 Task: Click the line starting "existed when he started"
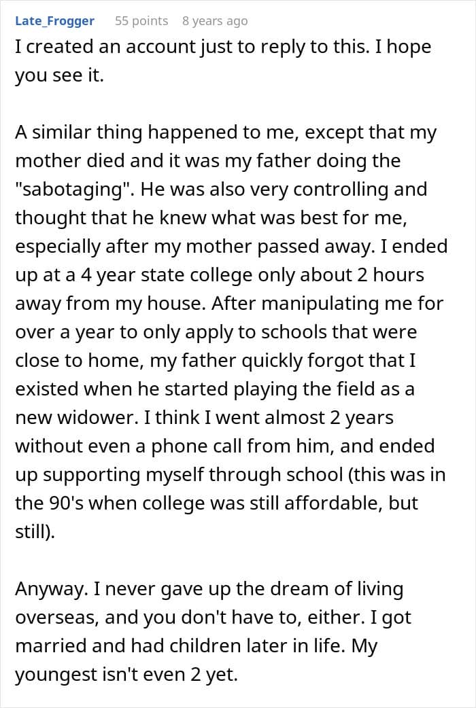pos(215,389)
